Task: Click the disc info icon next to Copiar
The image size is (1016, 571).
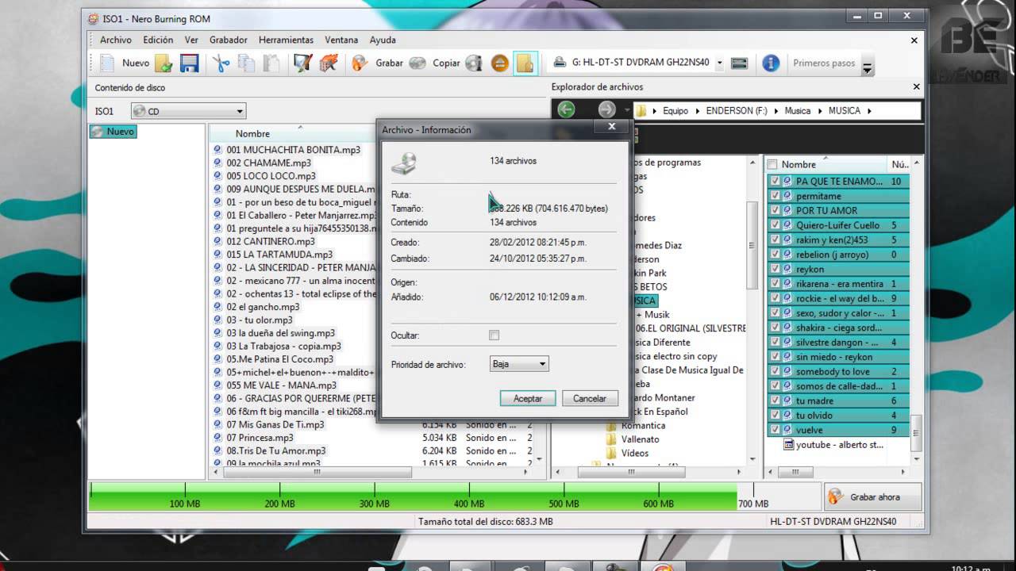Action: point(474,63)
